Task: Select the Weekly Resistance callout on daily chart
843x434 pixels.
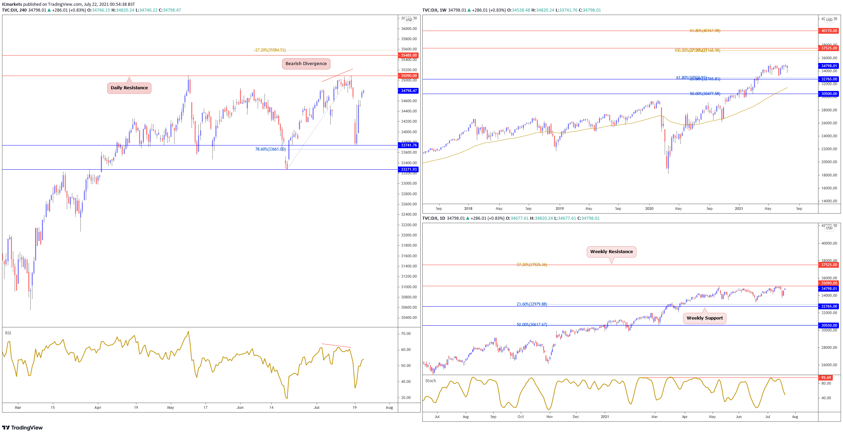Action: 612,252
